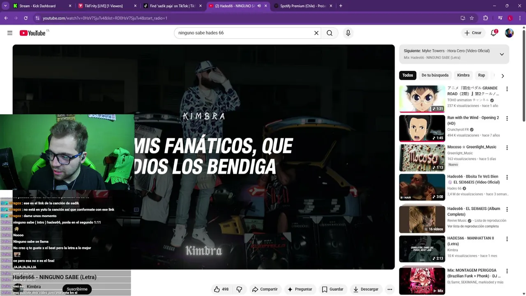Open the notifications bell

pyautogui.click(x=494, y=33)
